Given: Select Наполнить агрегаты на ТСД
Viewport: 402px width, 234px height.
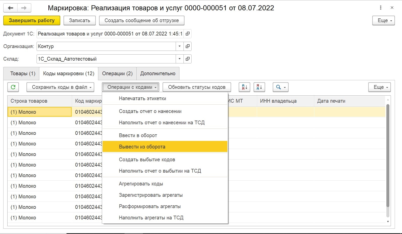Looking at the screenshot, I should pos(165,218).
